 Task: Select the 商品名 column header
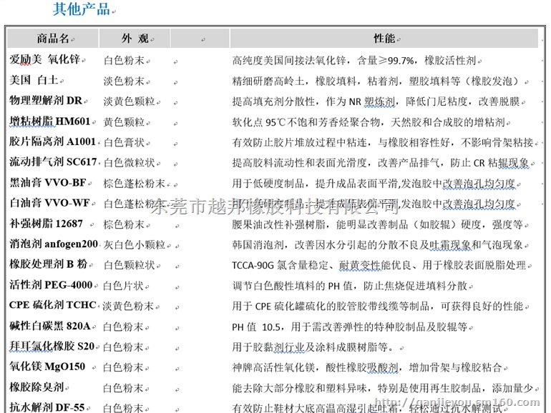pos(54,39)
